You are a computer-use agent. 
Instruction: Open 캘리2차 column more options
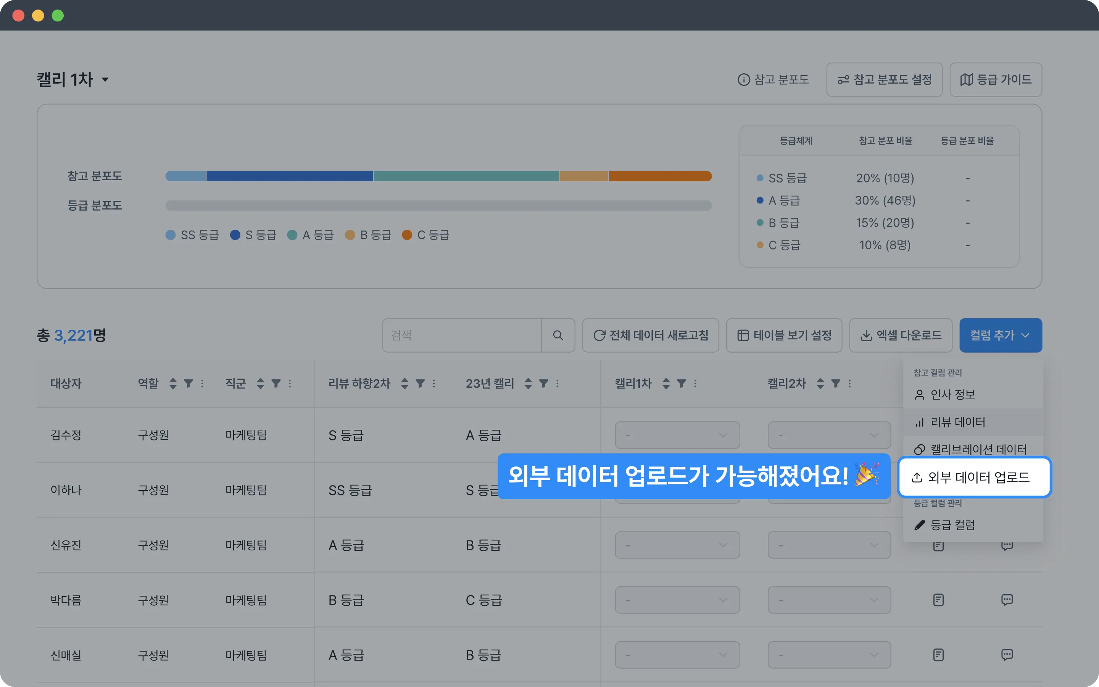850,384
